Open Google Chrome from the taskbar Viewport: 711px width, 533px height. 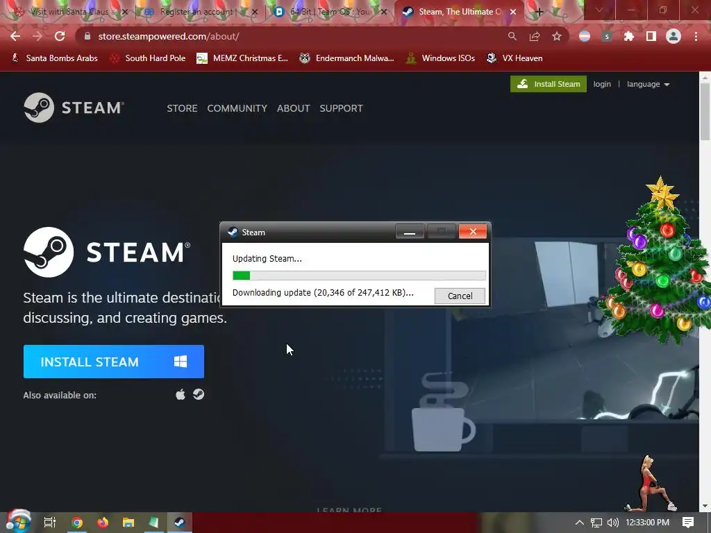click(x=77, y=523)
